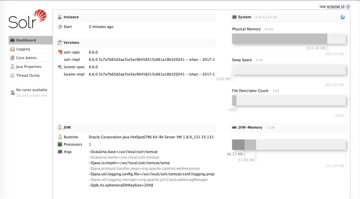Go to Core Admin page
The height and width of the screenshot is (199, 360).
pyautogui.click(x=26, y=58)
